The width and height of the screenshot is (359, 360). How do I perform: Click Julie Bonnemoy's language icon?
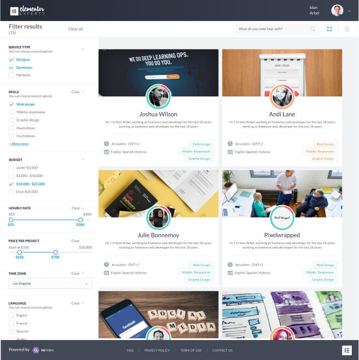point(107,273)
